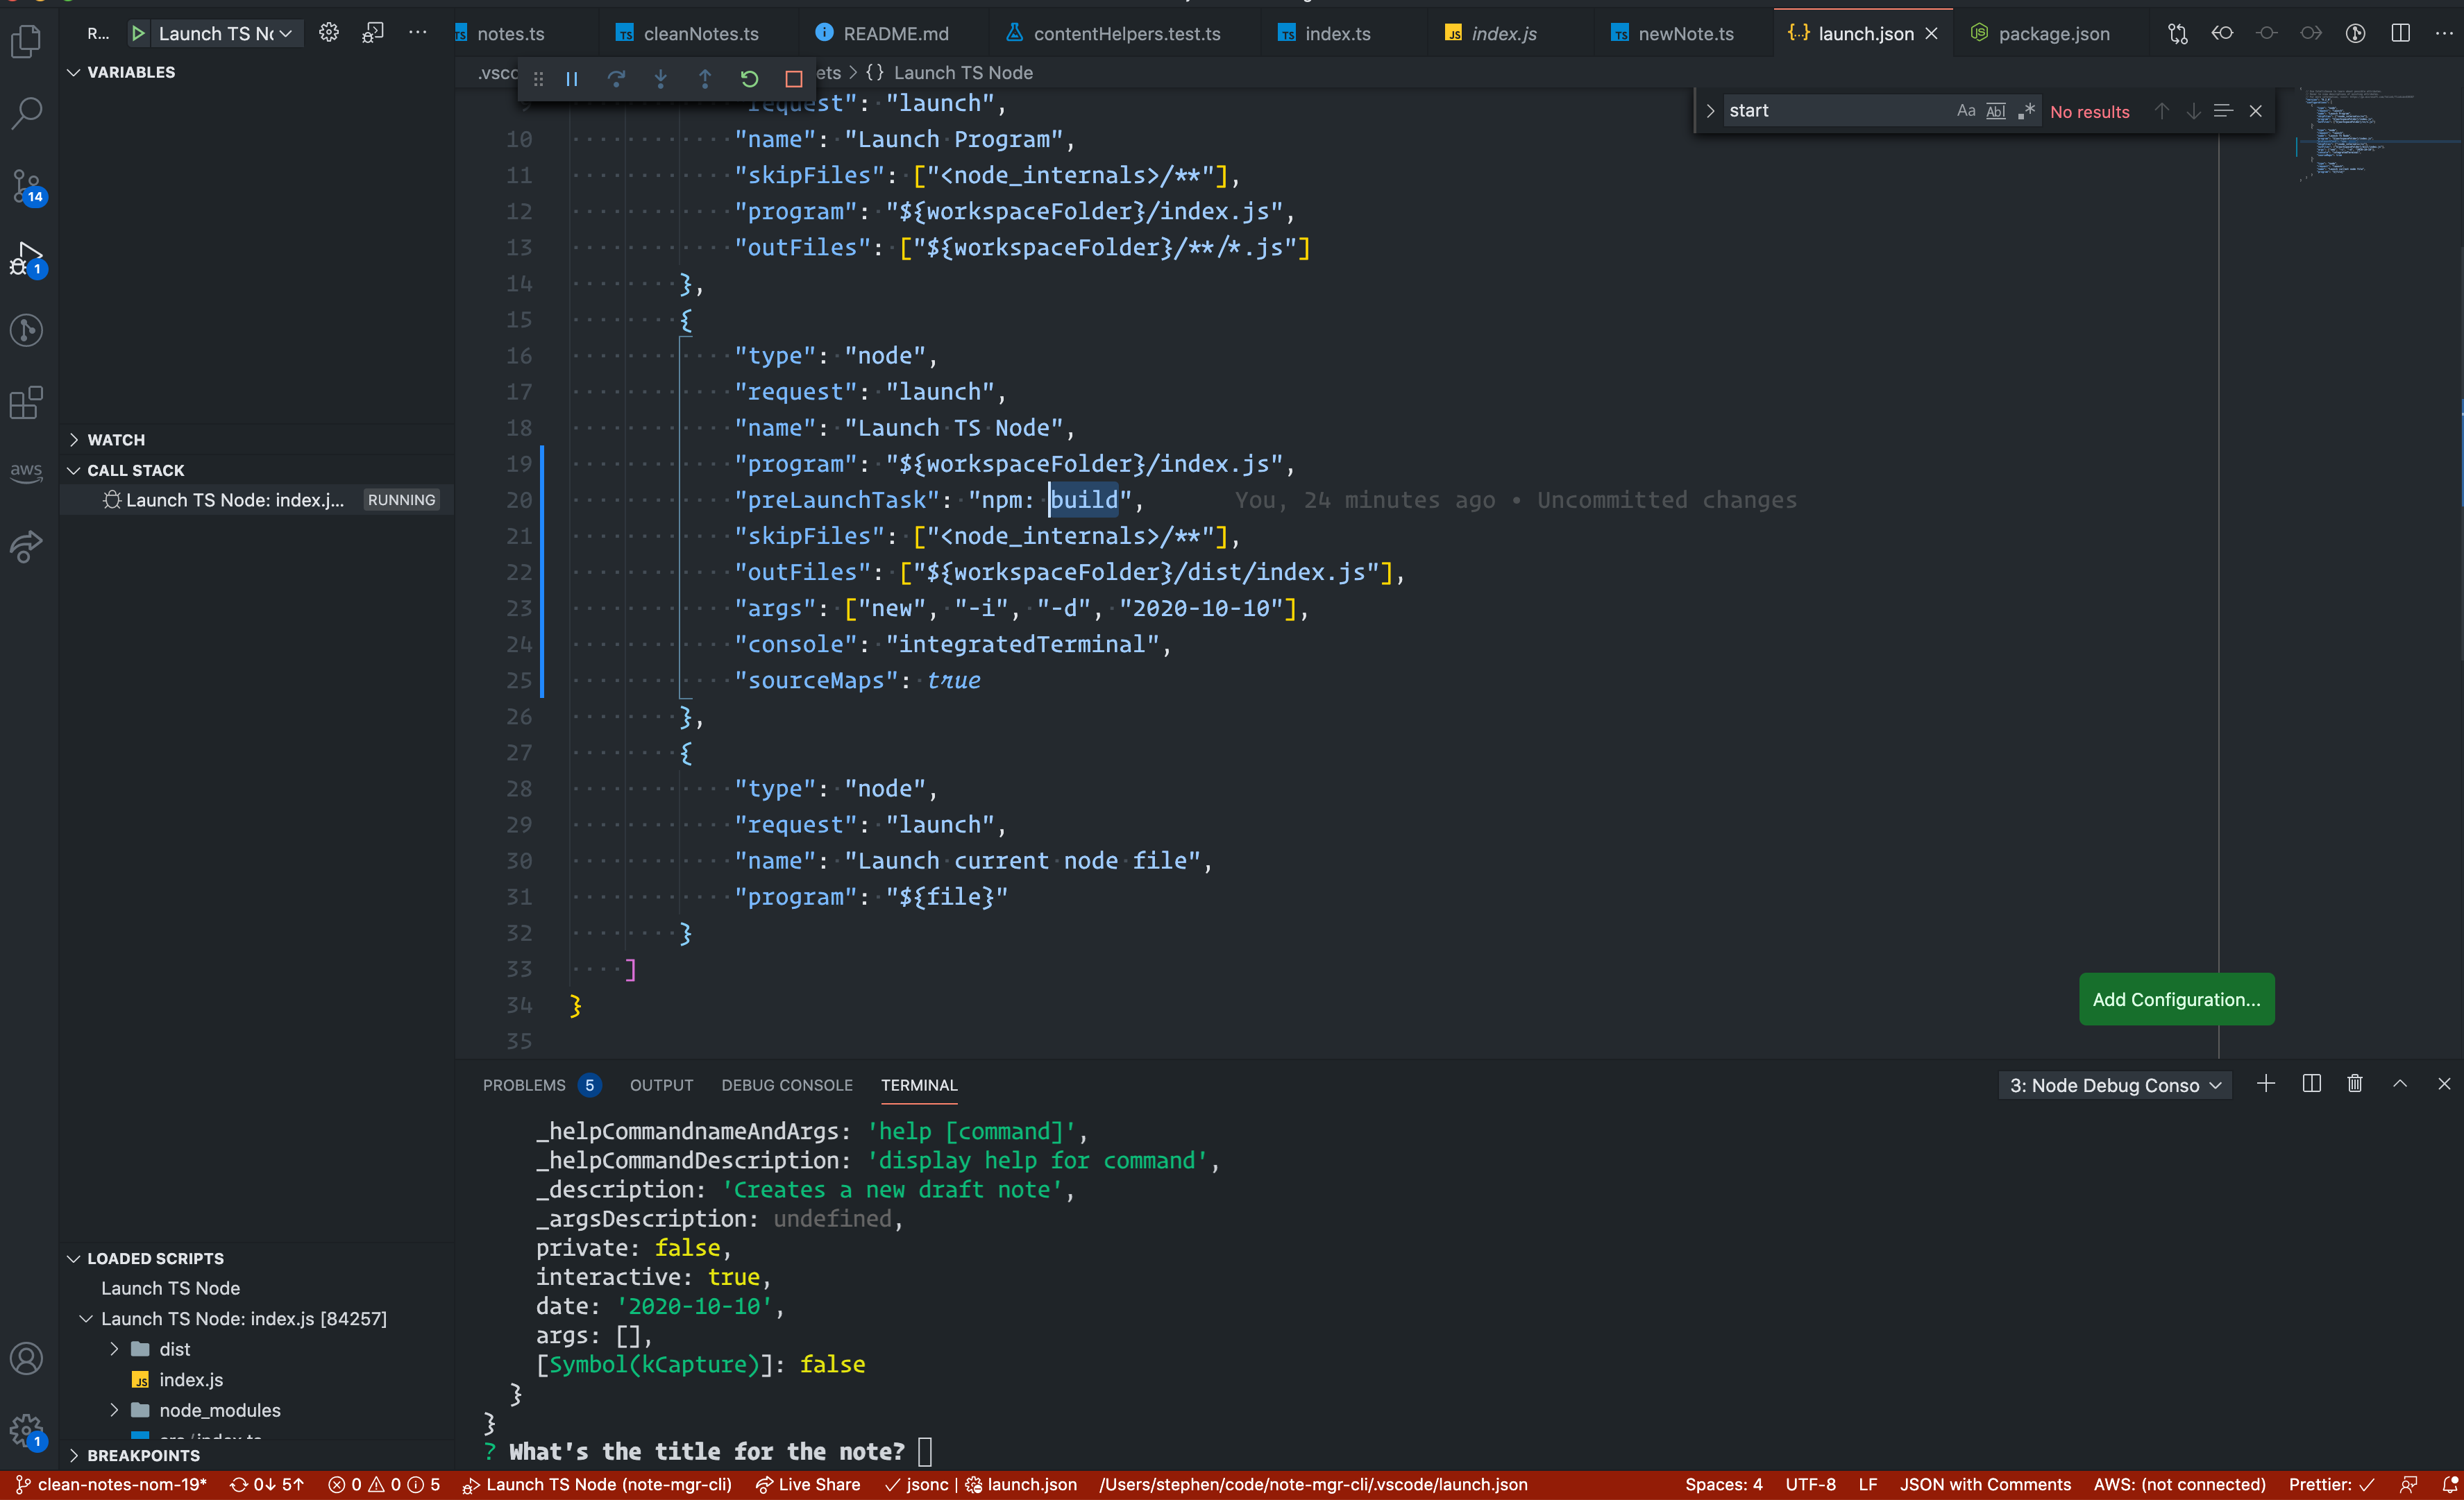Enable regex mode in the search widget
This screenshot has width=2464, height=1500.
(2027, 111)
